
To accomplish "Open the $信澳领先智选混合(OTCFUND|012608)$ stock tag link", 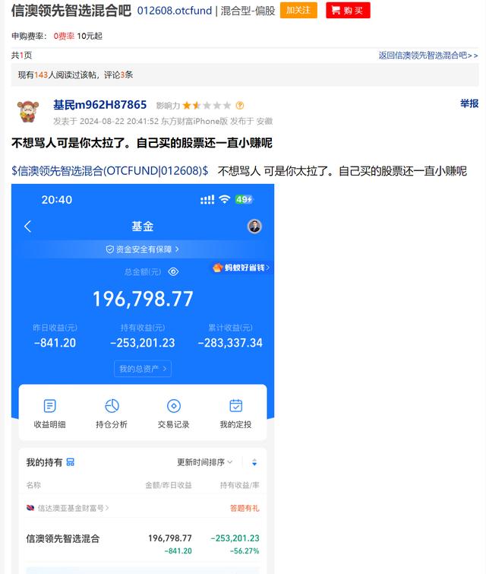I will pos(109,170).
